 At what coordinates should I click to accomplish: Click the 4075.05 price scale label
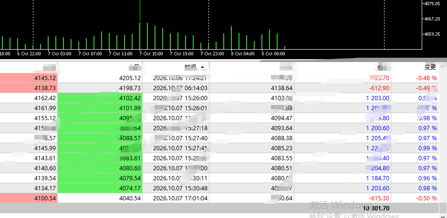[x=433, y=3]
